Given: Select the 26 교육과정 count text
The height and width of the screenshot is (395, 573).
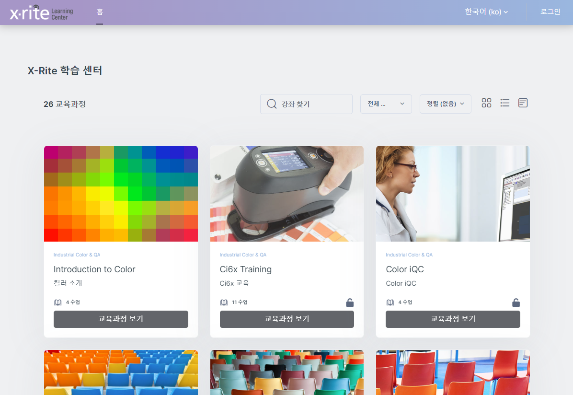Looking at the screenshot, I should [65, 104].
